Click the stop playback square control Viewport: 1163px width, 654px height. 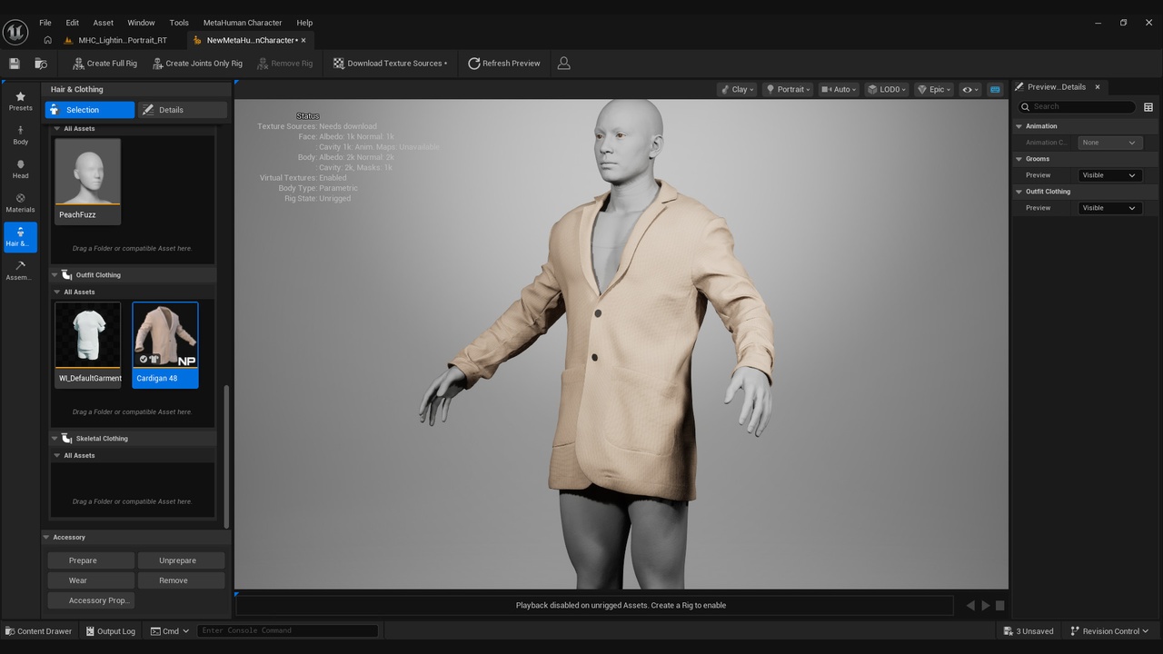[x=999, y=605]
